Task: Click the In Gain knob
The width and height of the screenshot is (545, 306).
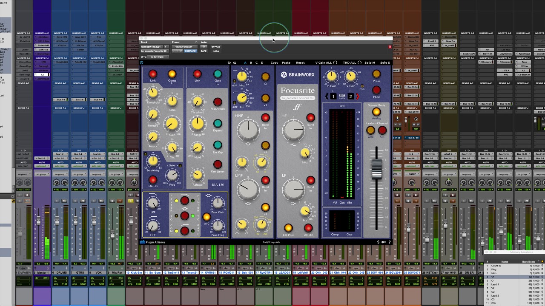Action: tap(331, 76)
